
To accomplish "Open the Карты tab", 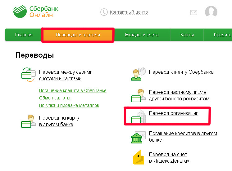I will pos(187,35).
